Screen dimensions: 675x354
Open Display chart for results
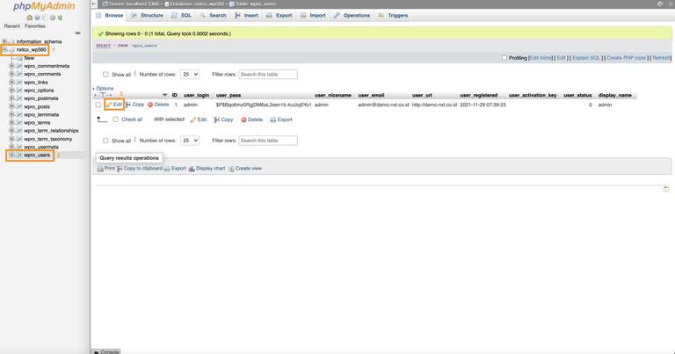(x=207, y=168)
